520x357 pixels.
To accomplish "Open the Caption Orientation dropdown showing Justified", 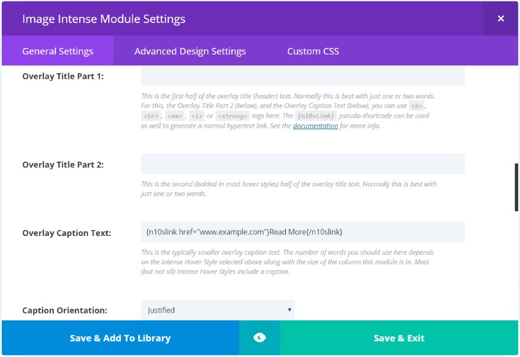I will pos(217,310).
